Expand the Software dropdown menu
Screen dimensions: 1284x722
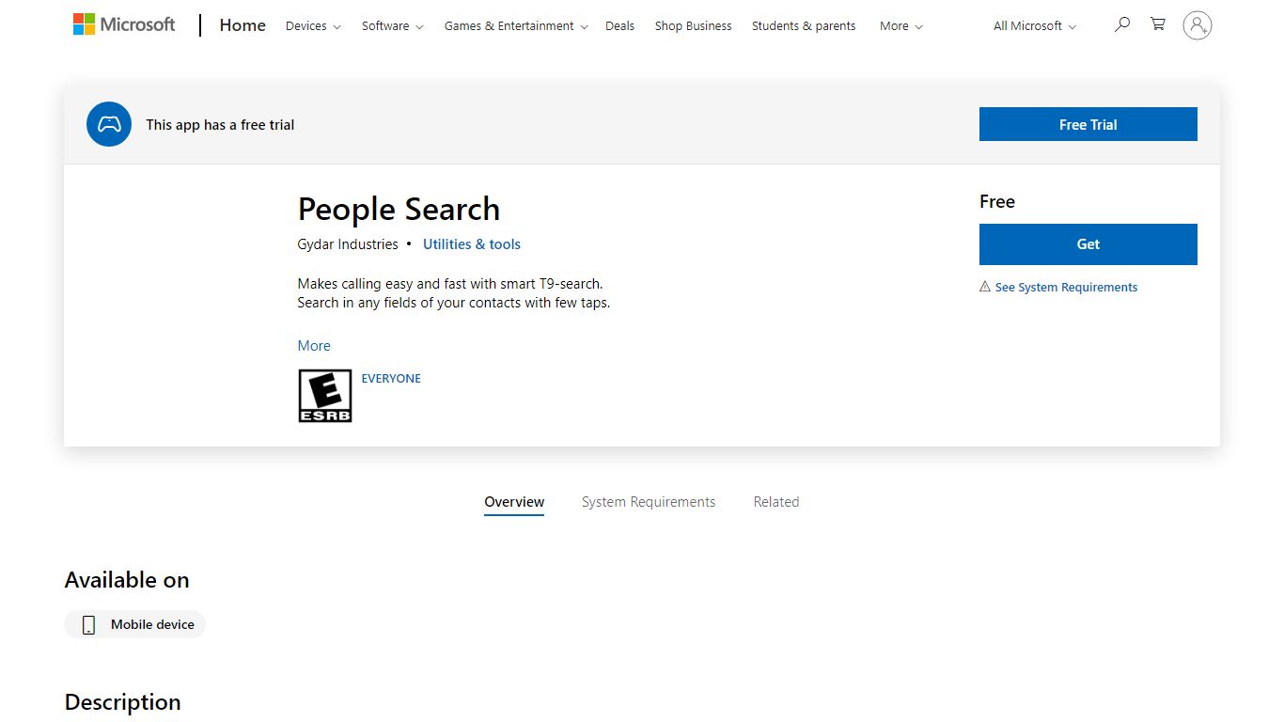(393, 26)
